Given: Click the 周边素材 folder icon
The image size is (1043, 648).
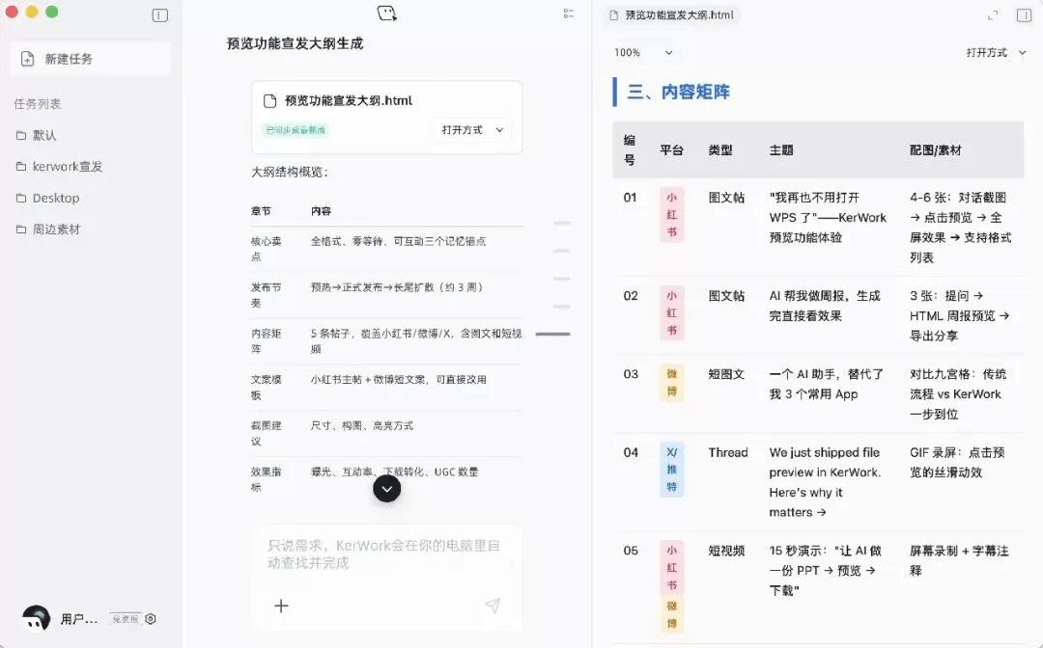Looking at the screenshot, I should [x=20, y=229].
